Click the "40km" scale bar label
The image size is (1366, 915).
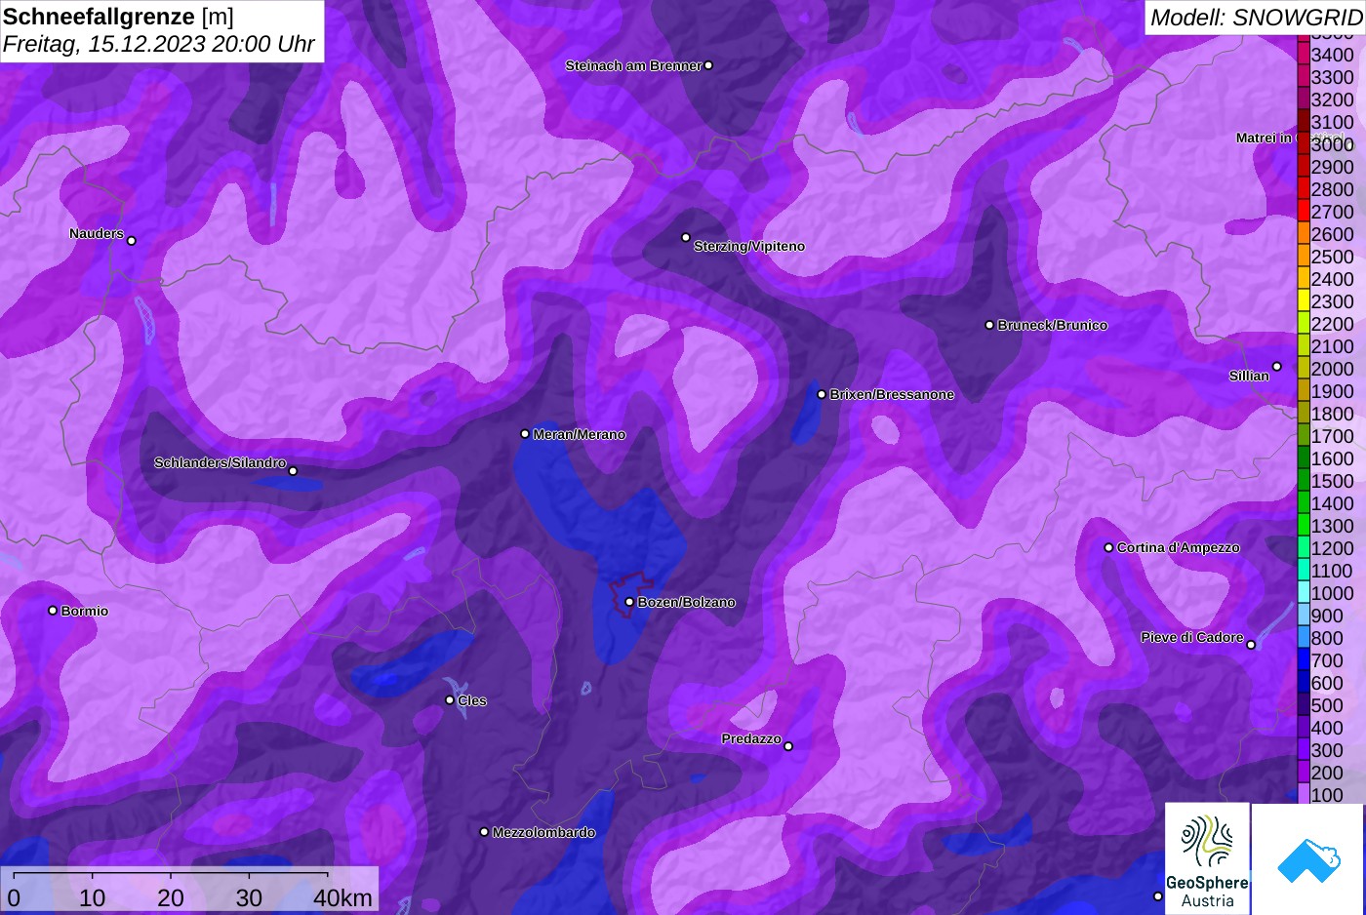pos(342,897)
